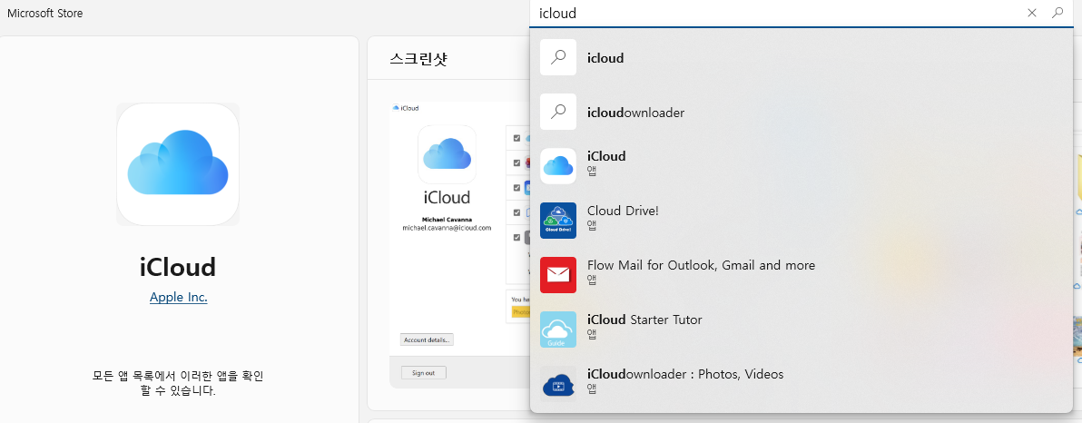
Task: Open the iCloud app suggestion
Action: (x=802, y=165)
